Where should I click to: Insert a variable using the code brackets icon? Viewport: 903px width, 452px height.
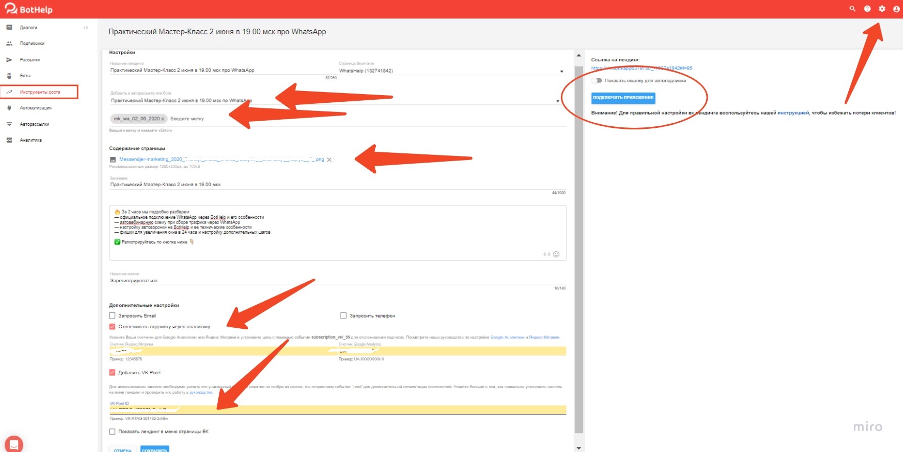coord(547,254)
